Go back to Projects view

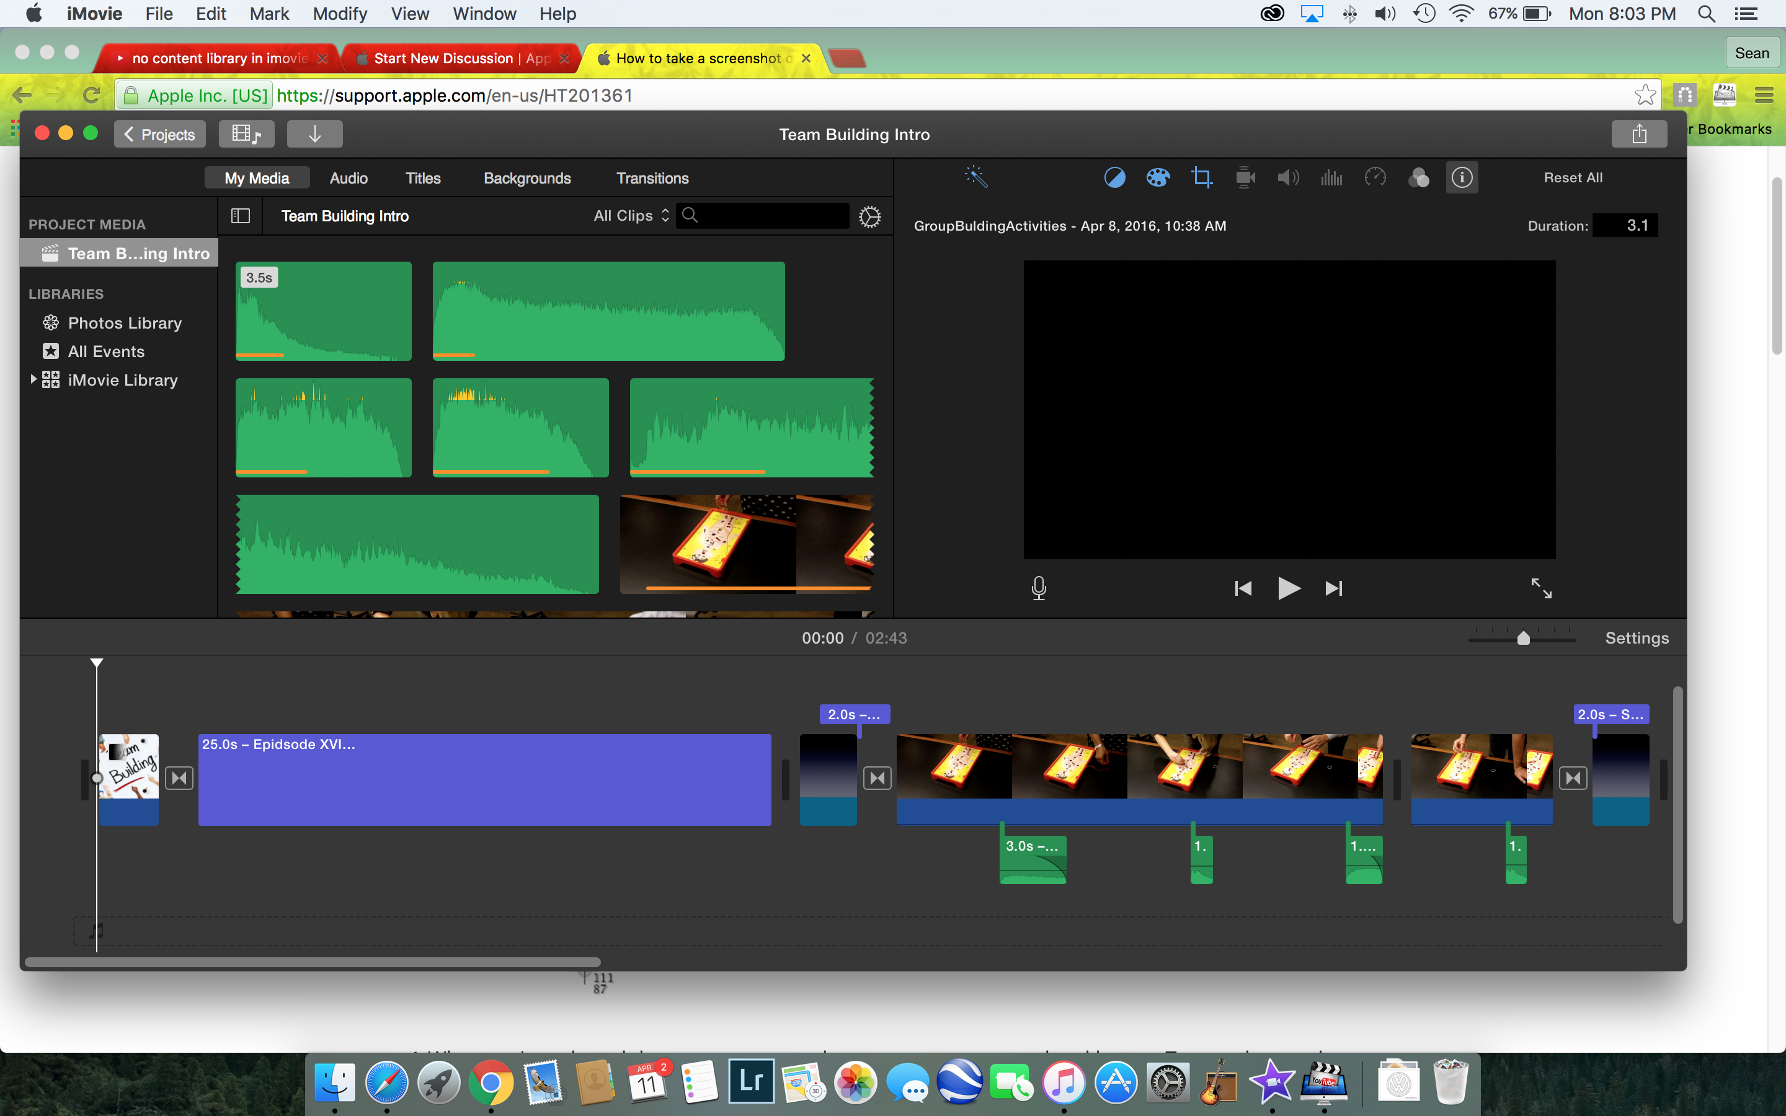click(x=159, y=135)
